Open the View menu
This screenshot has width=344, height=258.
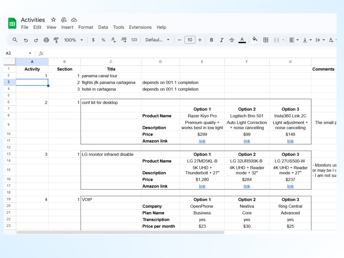pyautogui.click(x=51, y=27)
